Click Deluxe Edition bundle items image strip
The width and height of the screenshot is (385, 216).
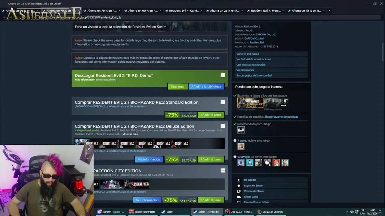pos(149,143)
